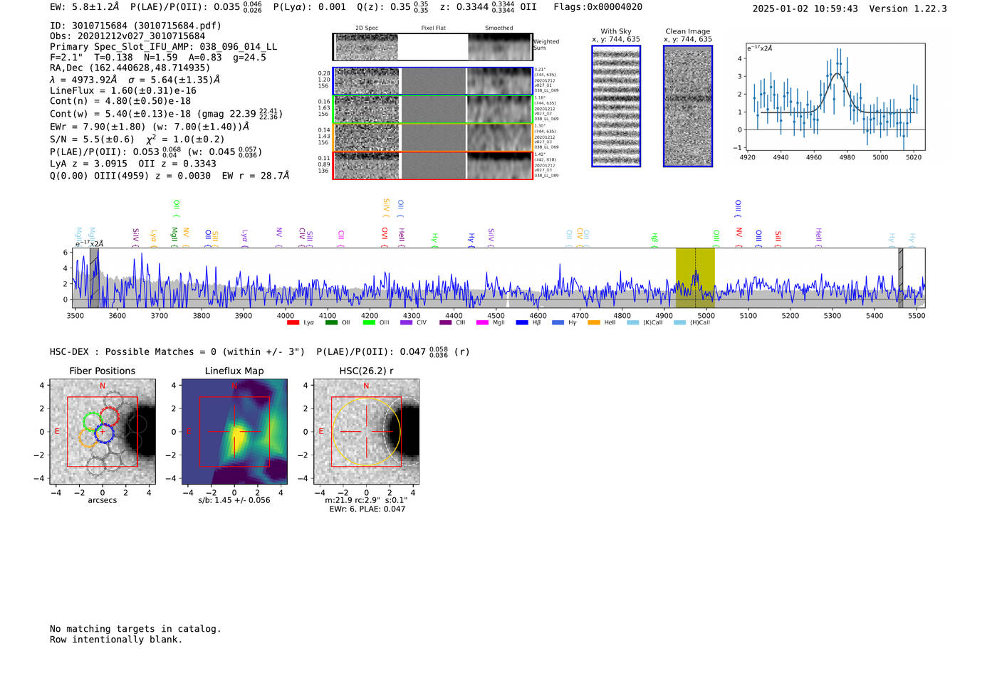Open the Lineflux Map panel
This screenshot has width=997, height=678.
point(234,432)
